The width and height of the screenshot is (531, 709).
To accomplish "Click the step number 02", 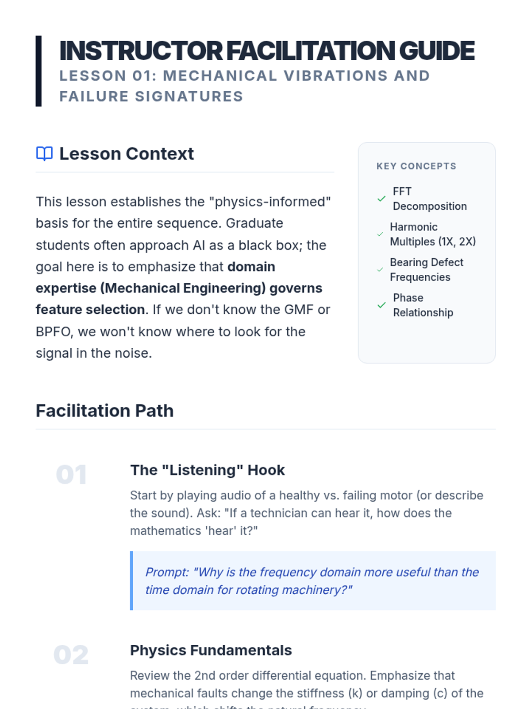I will (x=71, y=655).
